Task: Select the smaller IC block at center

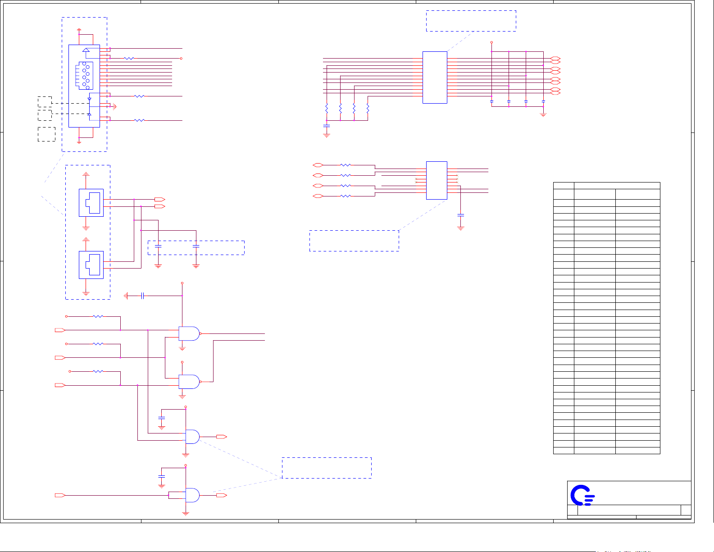Action: (437, 180)
